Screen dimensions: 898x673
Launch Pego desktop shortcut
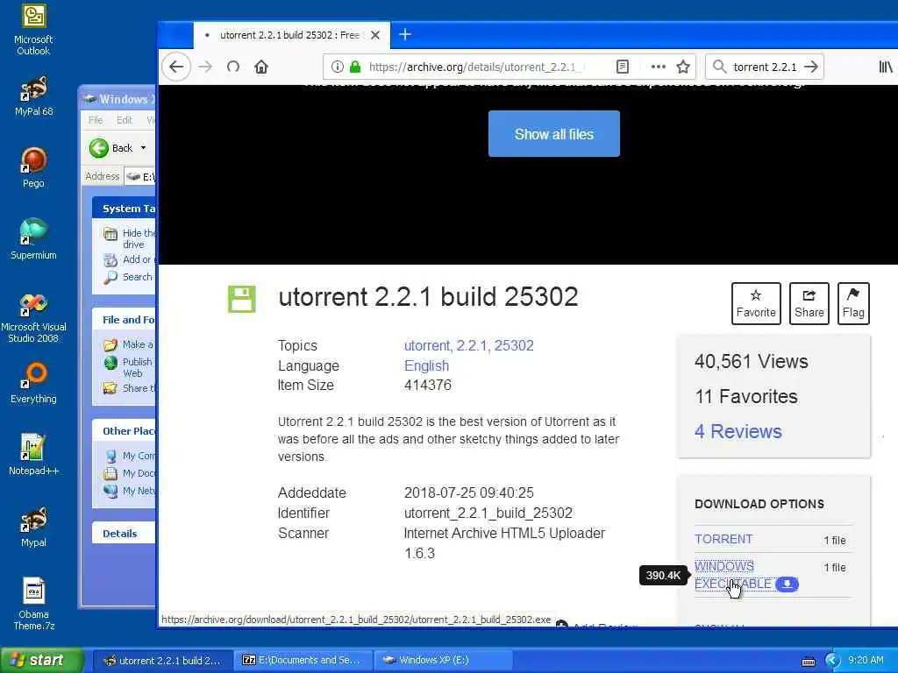coord(33,167)
